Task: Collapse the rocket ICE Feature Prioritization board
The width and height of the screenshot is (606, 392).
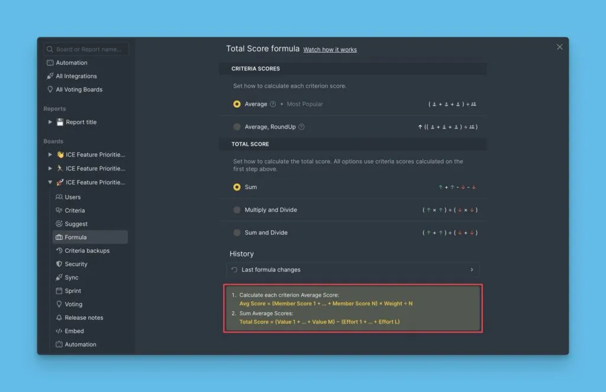Action: coord(50,183)
